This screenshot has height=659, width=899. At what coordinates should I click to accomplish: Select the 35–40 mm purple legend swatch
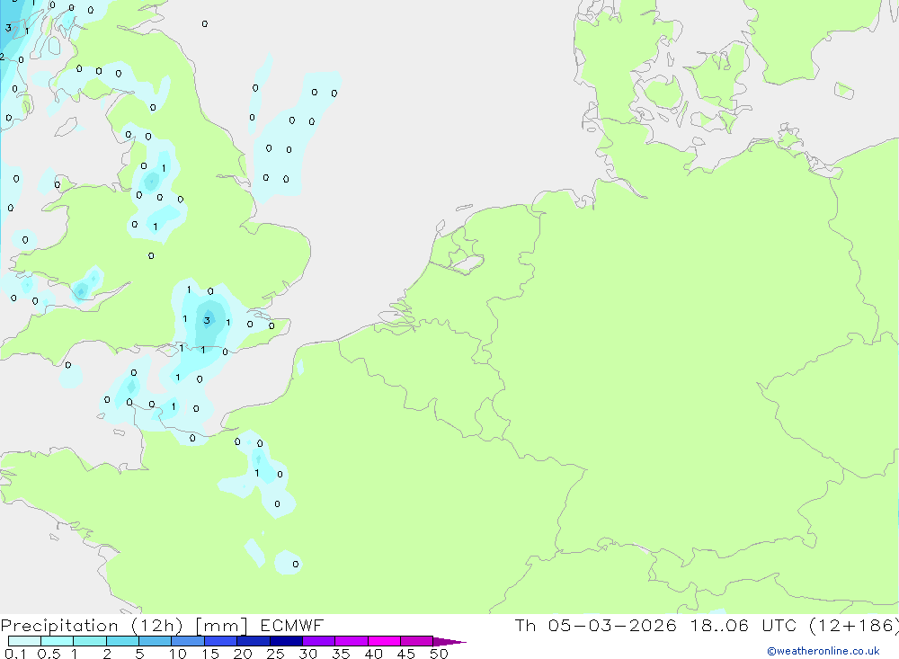point(352,641)
